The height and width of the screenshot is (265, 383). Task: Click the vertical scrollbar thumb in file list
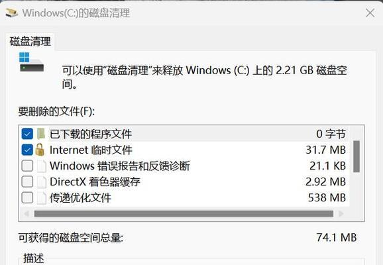pyautogui.click(x=356, y=156)
